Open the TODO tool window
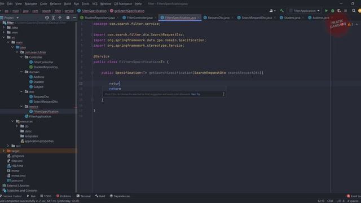This screenshot has height=203, width=361. [46, 196]
